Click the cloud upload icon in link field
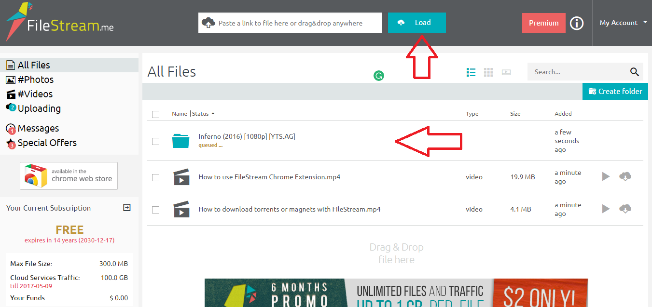Image resolution: width=652 pixels, height=307 pixels. (x=208, y=23)
